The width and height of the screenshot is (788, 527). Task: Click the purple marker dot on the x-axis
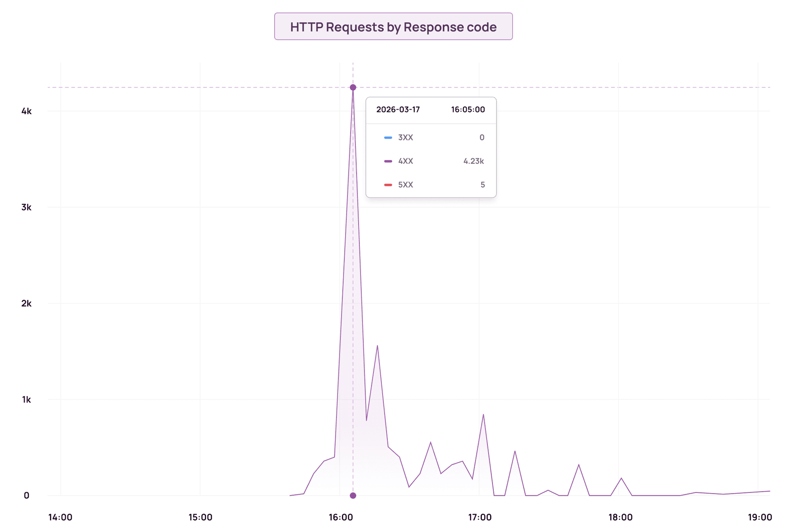[x=353, y=495]
